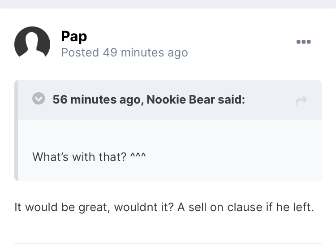Viewport: 336px width, 247px height.
Task: Click the word 'said:' in the quote header
Action: tap(232, 100)
